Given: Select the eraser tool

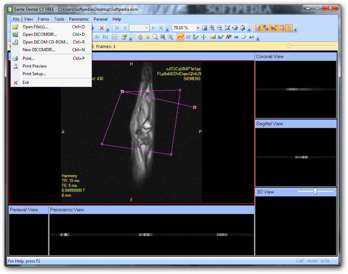Looking at the screenshot, I should click(x=243, y=37).
